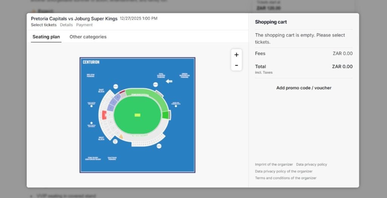Screen dimensions: 387x198
Task: Click the Total ZAR 0.00 amount
Action: point(342,67)
